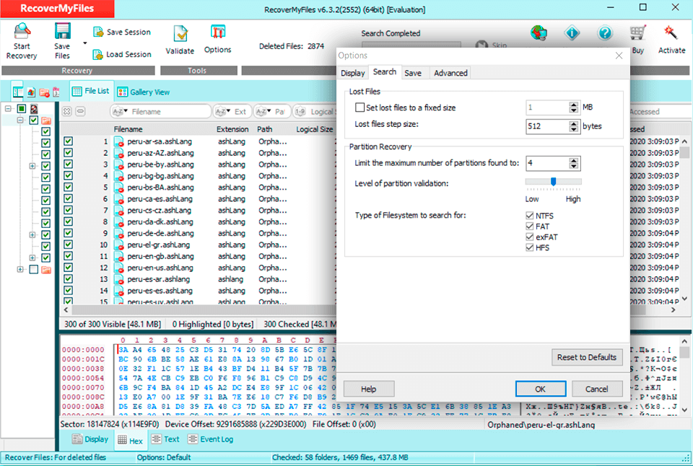Collapse the checked orange folder node
The width and height of the screenshot is (693, 466).
[20, 120]
